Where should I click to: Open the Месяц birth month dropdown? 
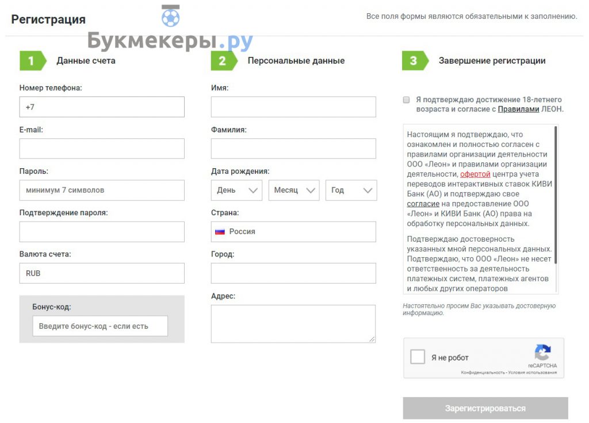[x=294, y=191]
